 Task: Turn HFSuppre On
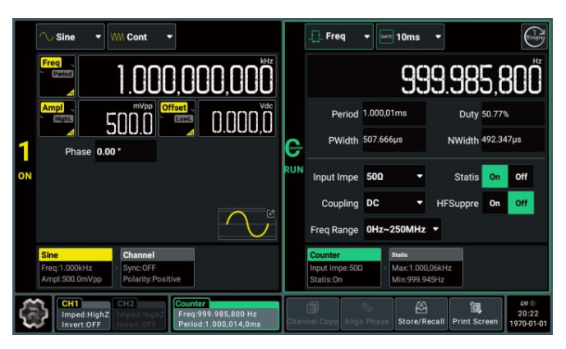(x=495, y=203)
